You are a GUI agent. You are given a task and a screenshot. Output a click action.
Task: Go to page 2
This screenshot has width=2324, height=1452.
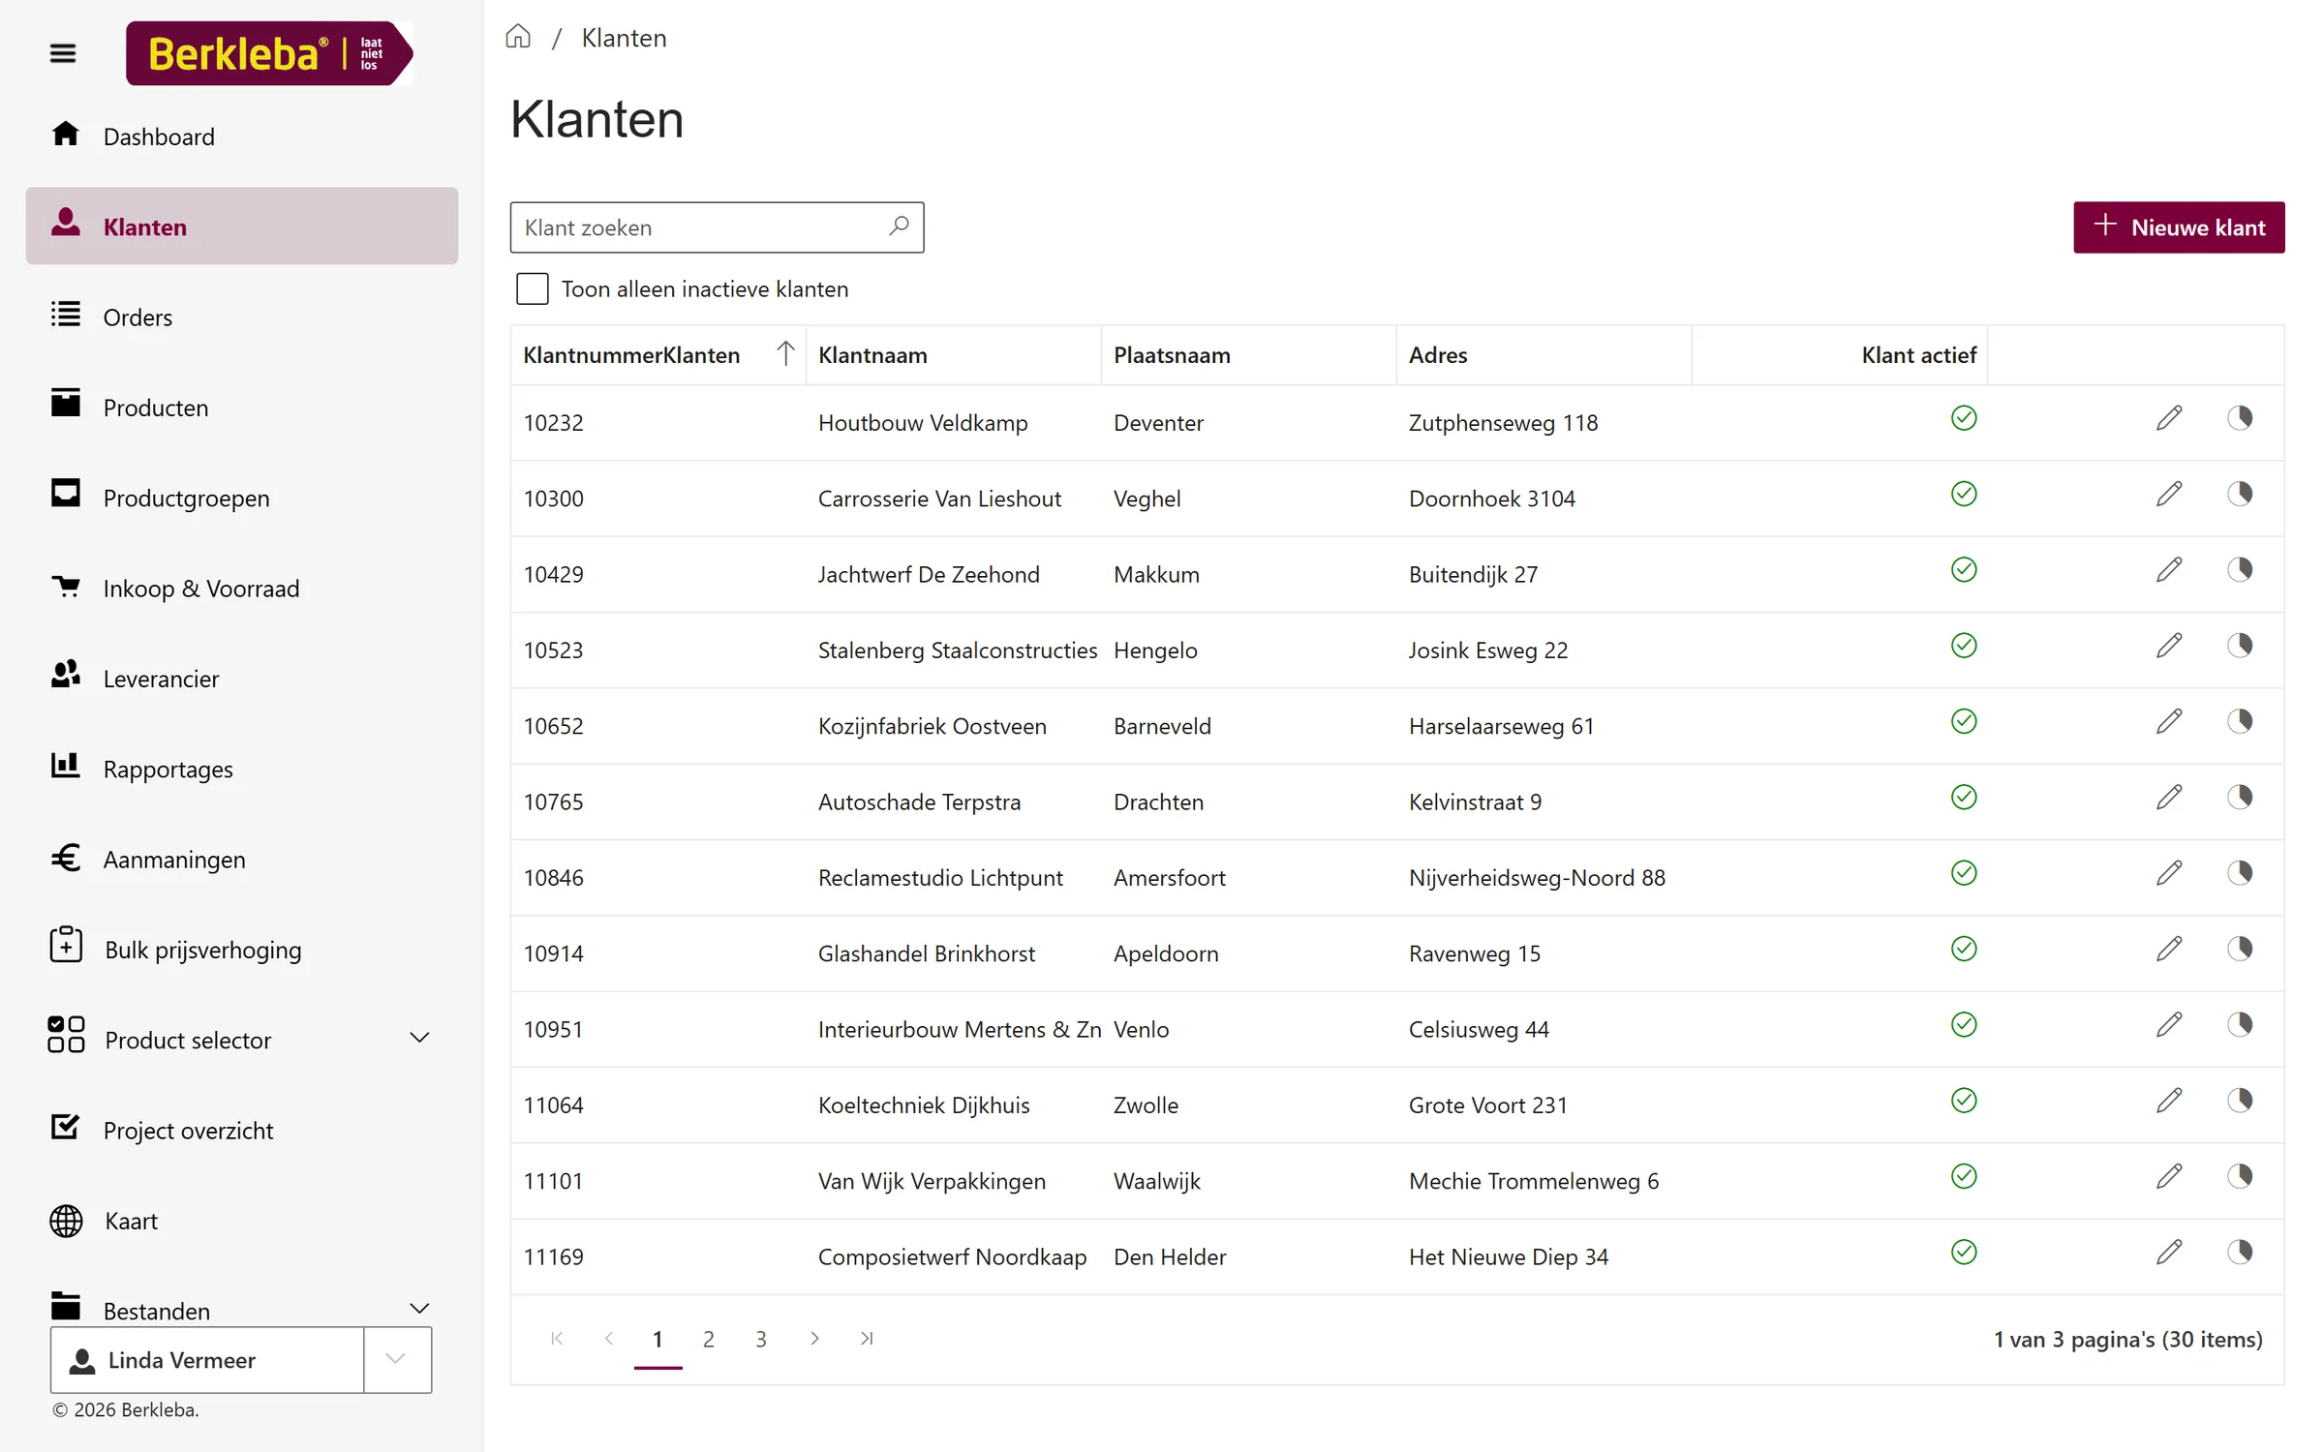point(709,1339)
